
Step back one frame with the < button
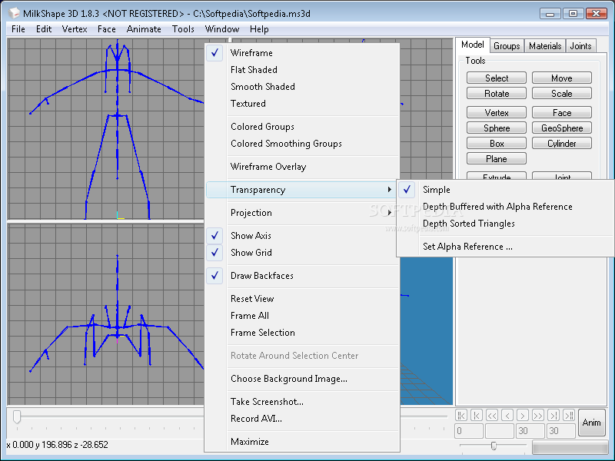pos(507,415)
